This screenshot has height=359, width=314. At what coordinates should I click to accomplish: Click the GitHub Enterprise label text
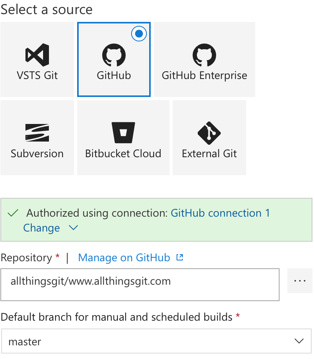[x=204, y=75]
